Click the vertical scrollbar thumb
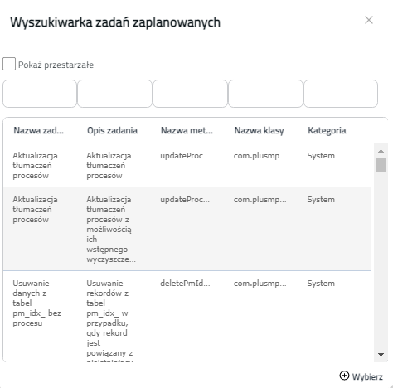 pyautogui.click(x=381, y=165)
